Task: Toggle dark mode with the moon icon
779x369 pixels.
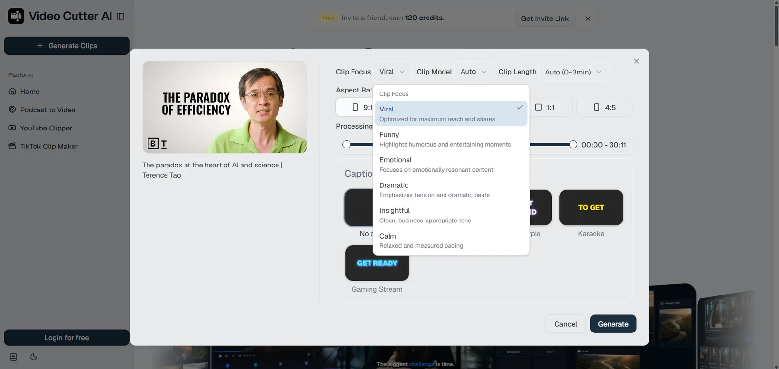Action: tap(34, 357)
